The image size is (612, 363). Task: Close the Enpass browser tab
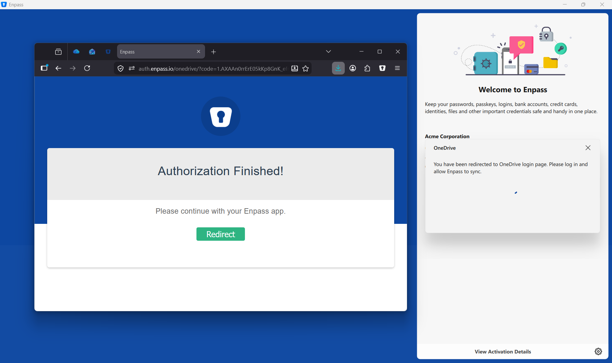pos(198,52)
